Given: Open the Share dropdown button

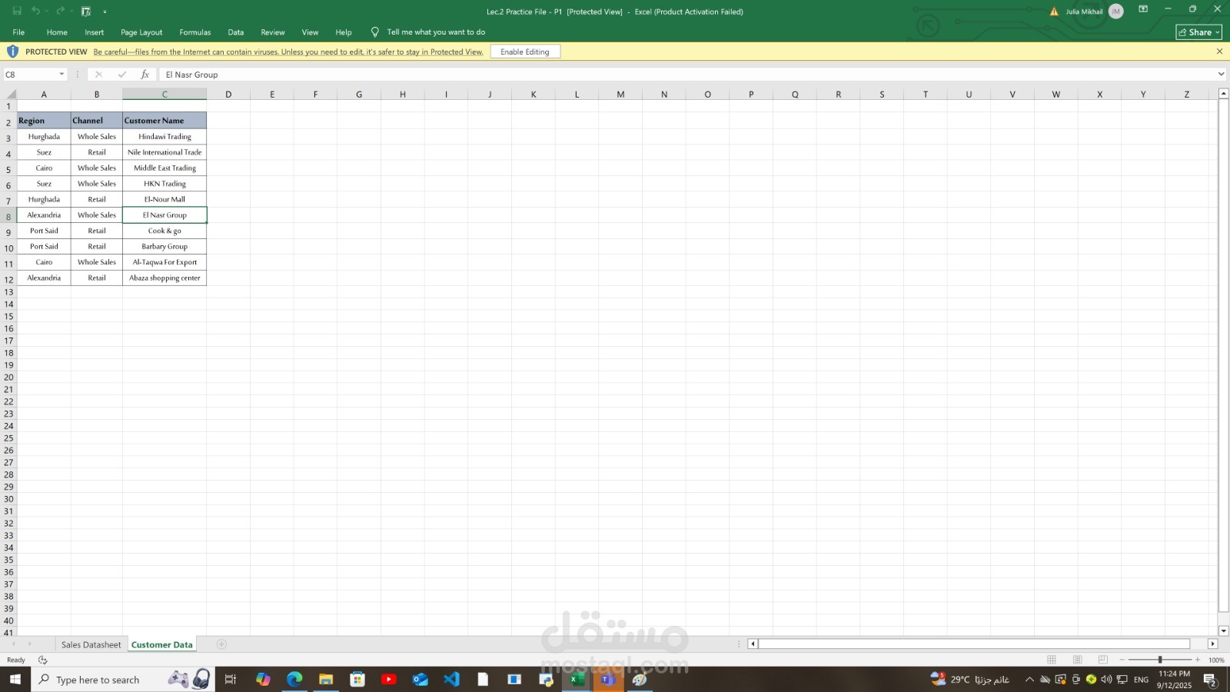Looking at the screenshot, I should [x=1198, y=32].
